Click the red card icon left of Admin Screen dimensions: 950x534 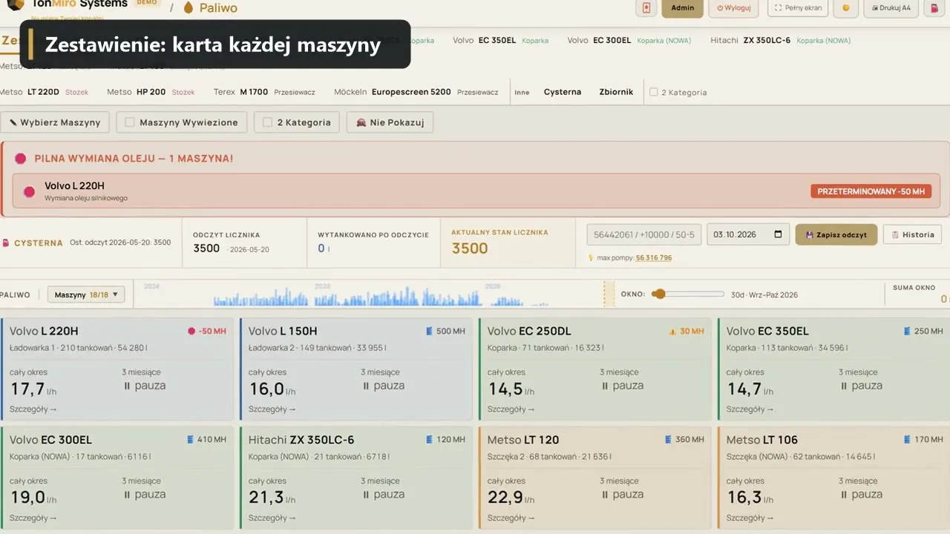[646, 8]
